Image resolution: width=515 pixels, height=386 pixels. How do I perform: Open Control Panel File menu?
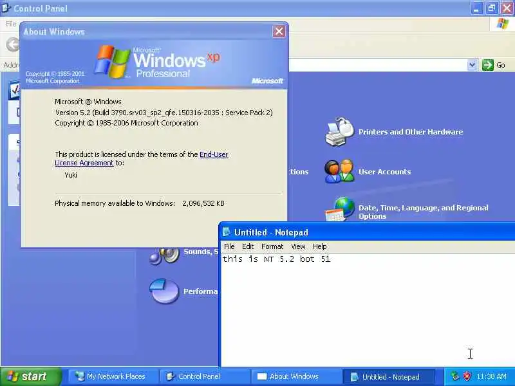point(11,24)
